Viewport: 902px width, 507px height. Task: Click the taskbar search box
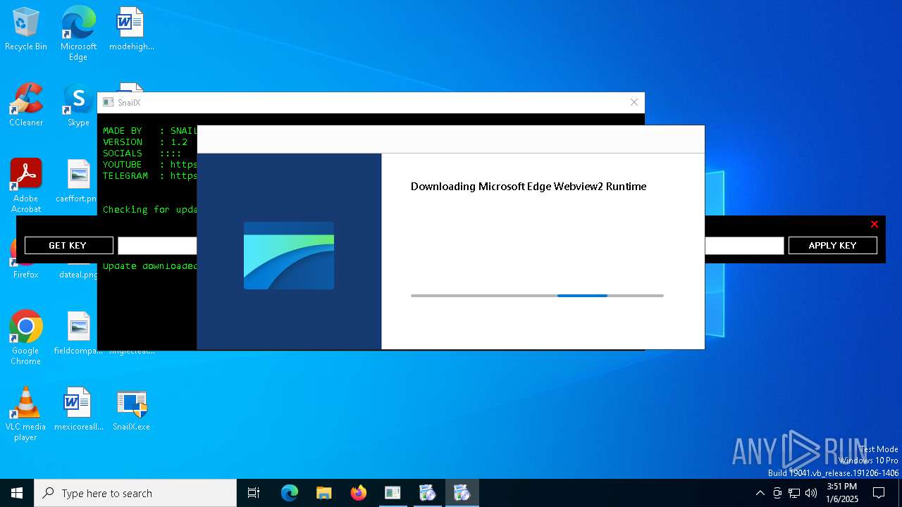(x=135, y=493)
